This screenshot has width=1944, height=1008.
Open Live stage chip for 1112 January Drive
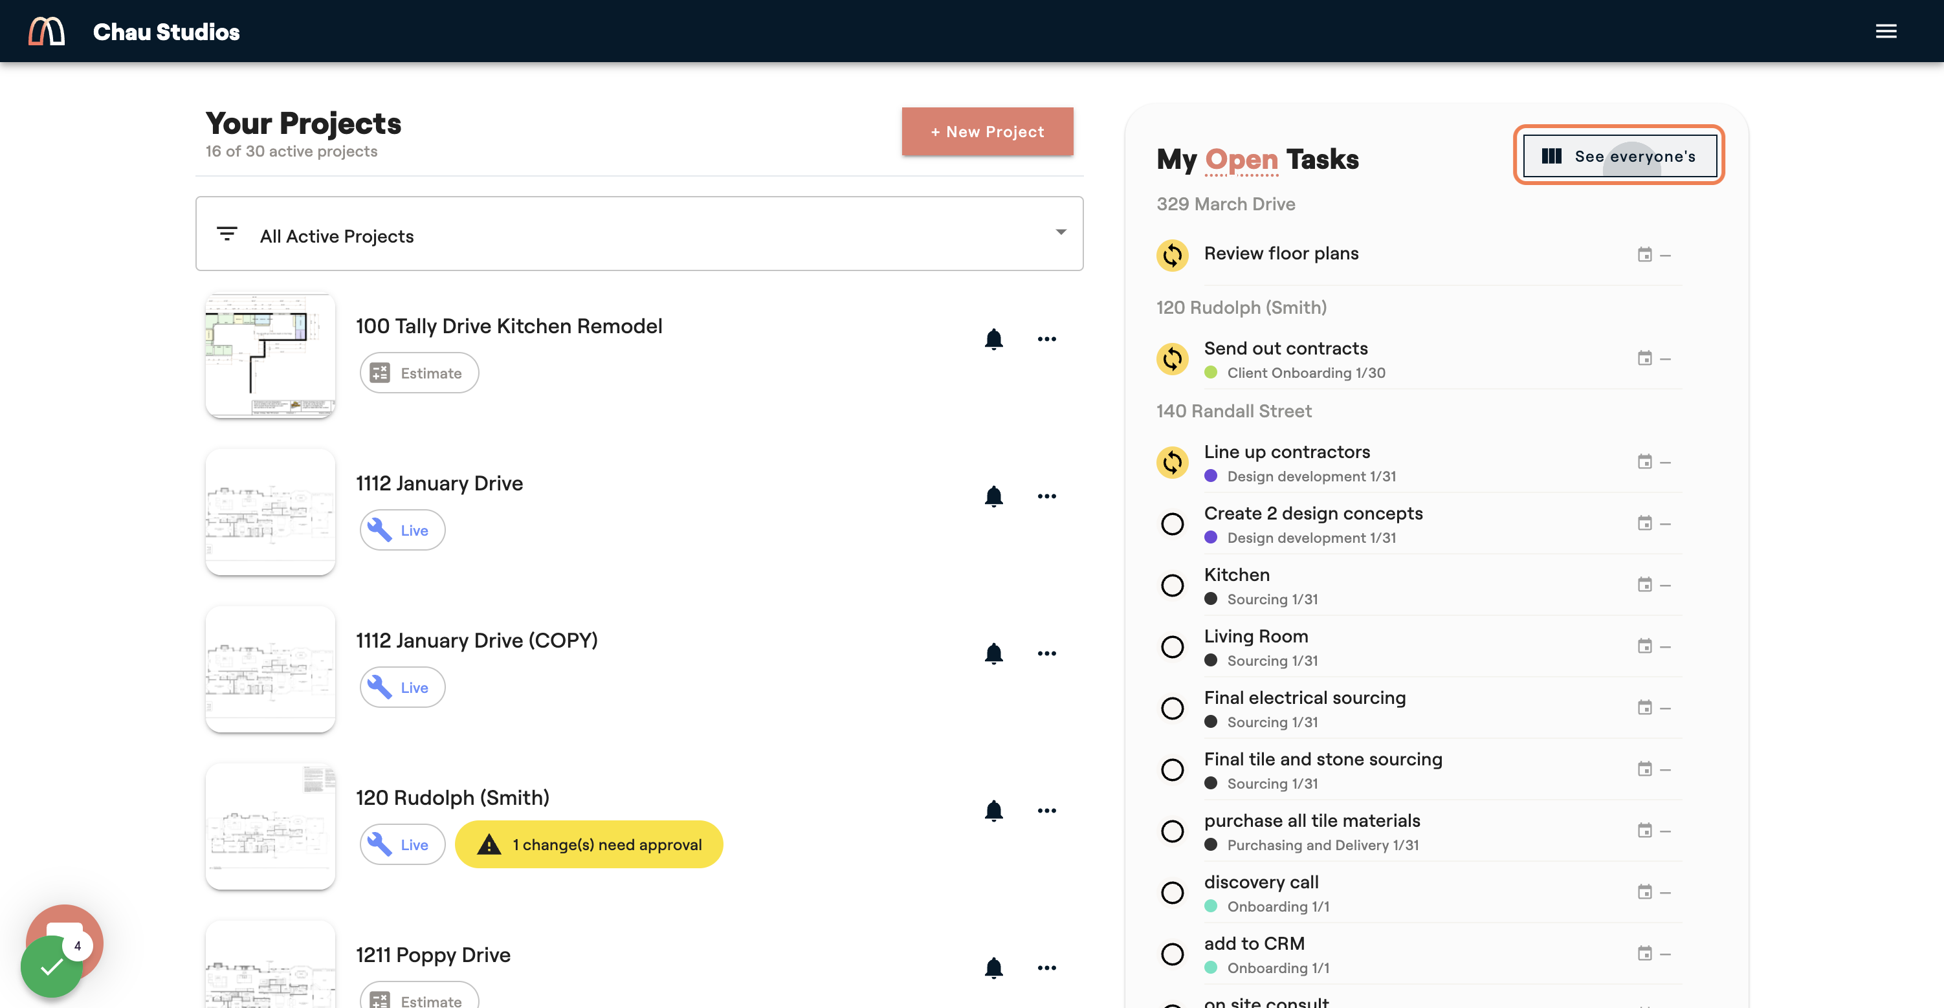(403, 530)
